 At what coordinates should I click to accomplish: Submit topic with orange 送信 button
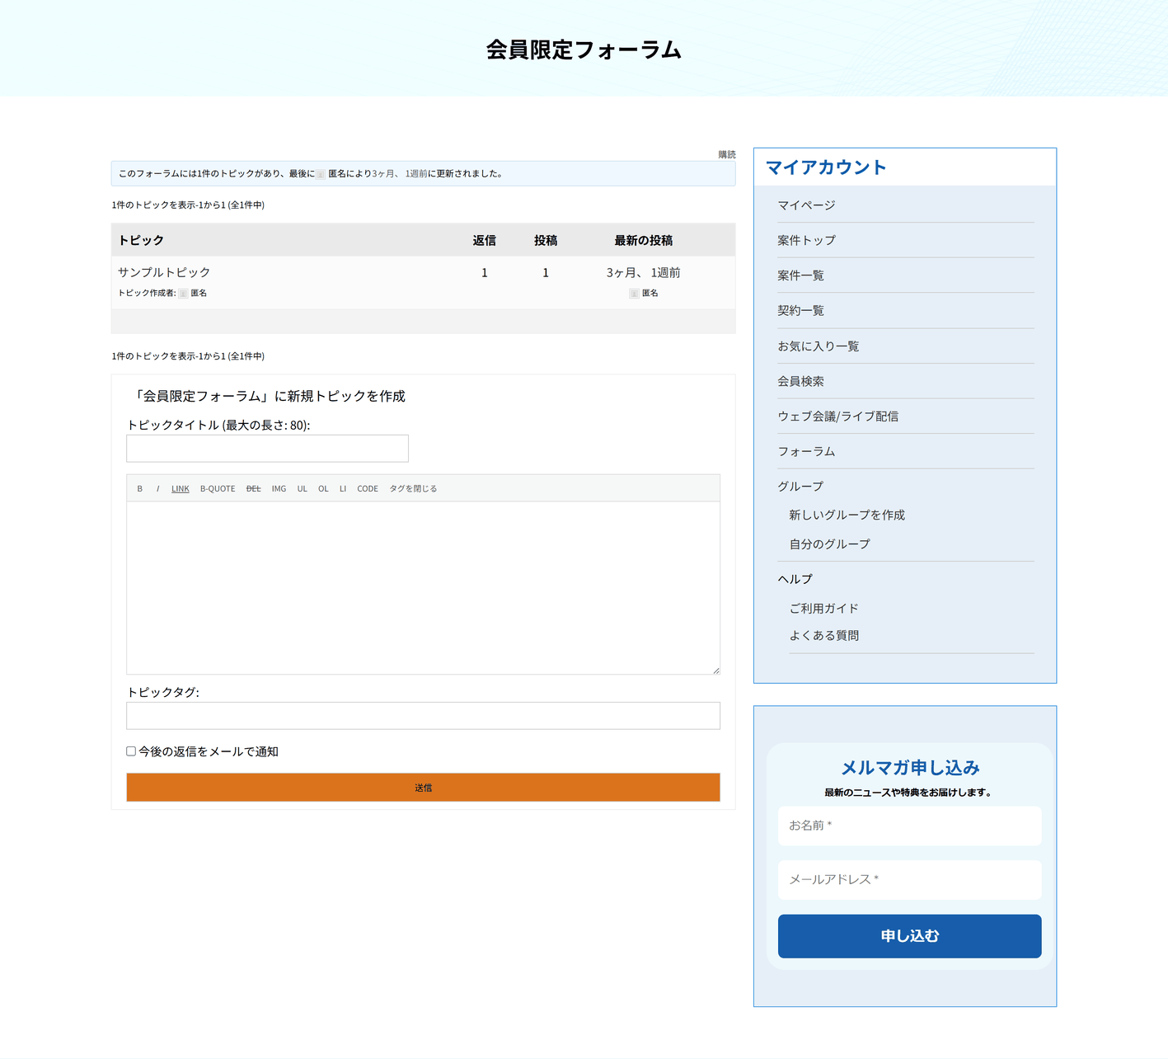pos(423,788)
